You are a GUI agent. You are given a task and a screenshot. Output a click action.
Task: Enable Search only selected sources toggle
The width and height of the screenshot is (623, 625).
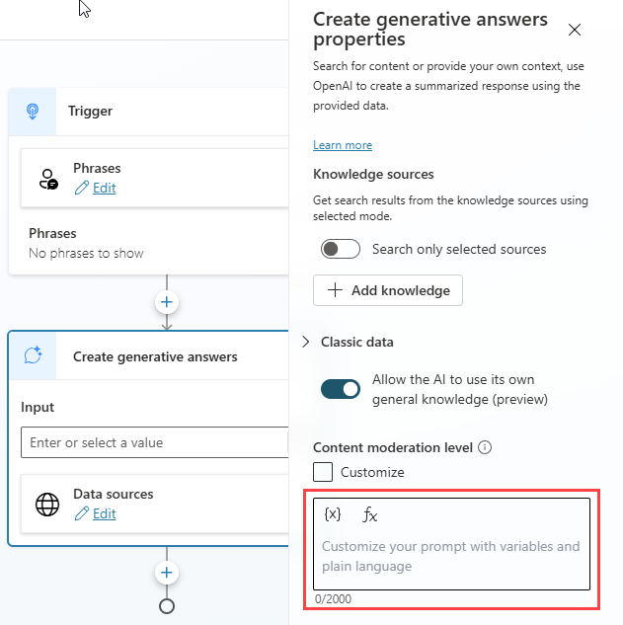point(341,249)
